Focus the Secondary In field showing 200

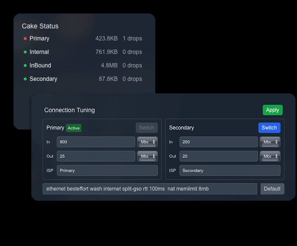[218, 142]
